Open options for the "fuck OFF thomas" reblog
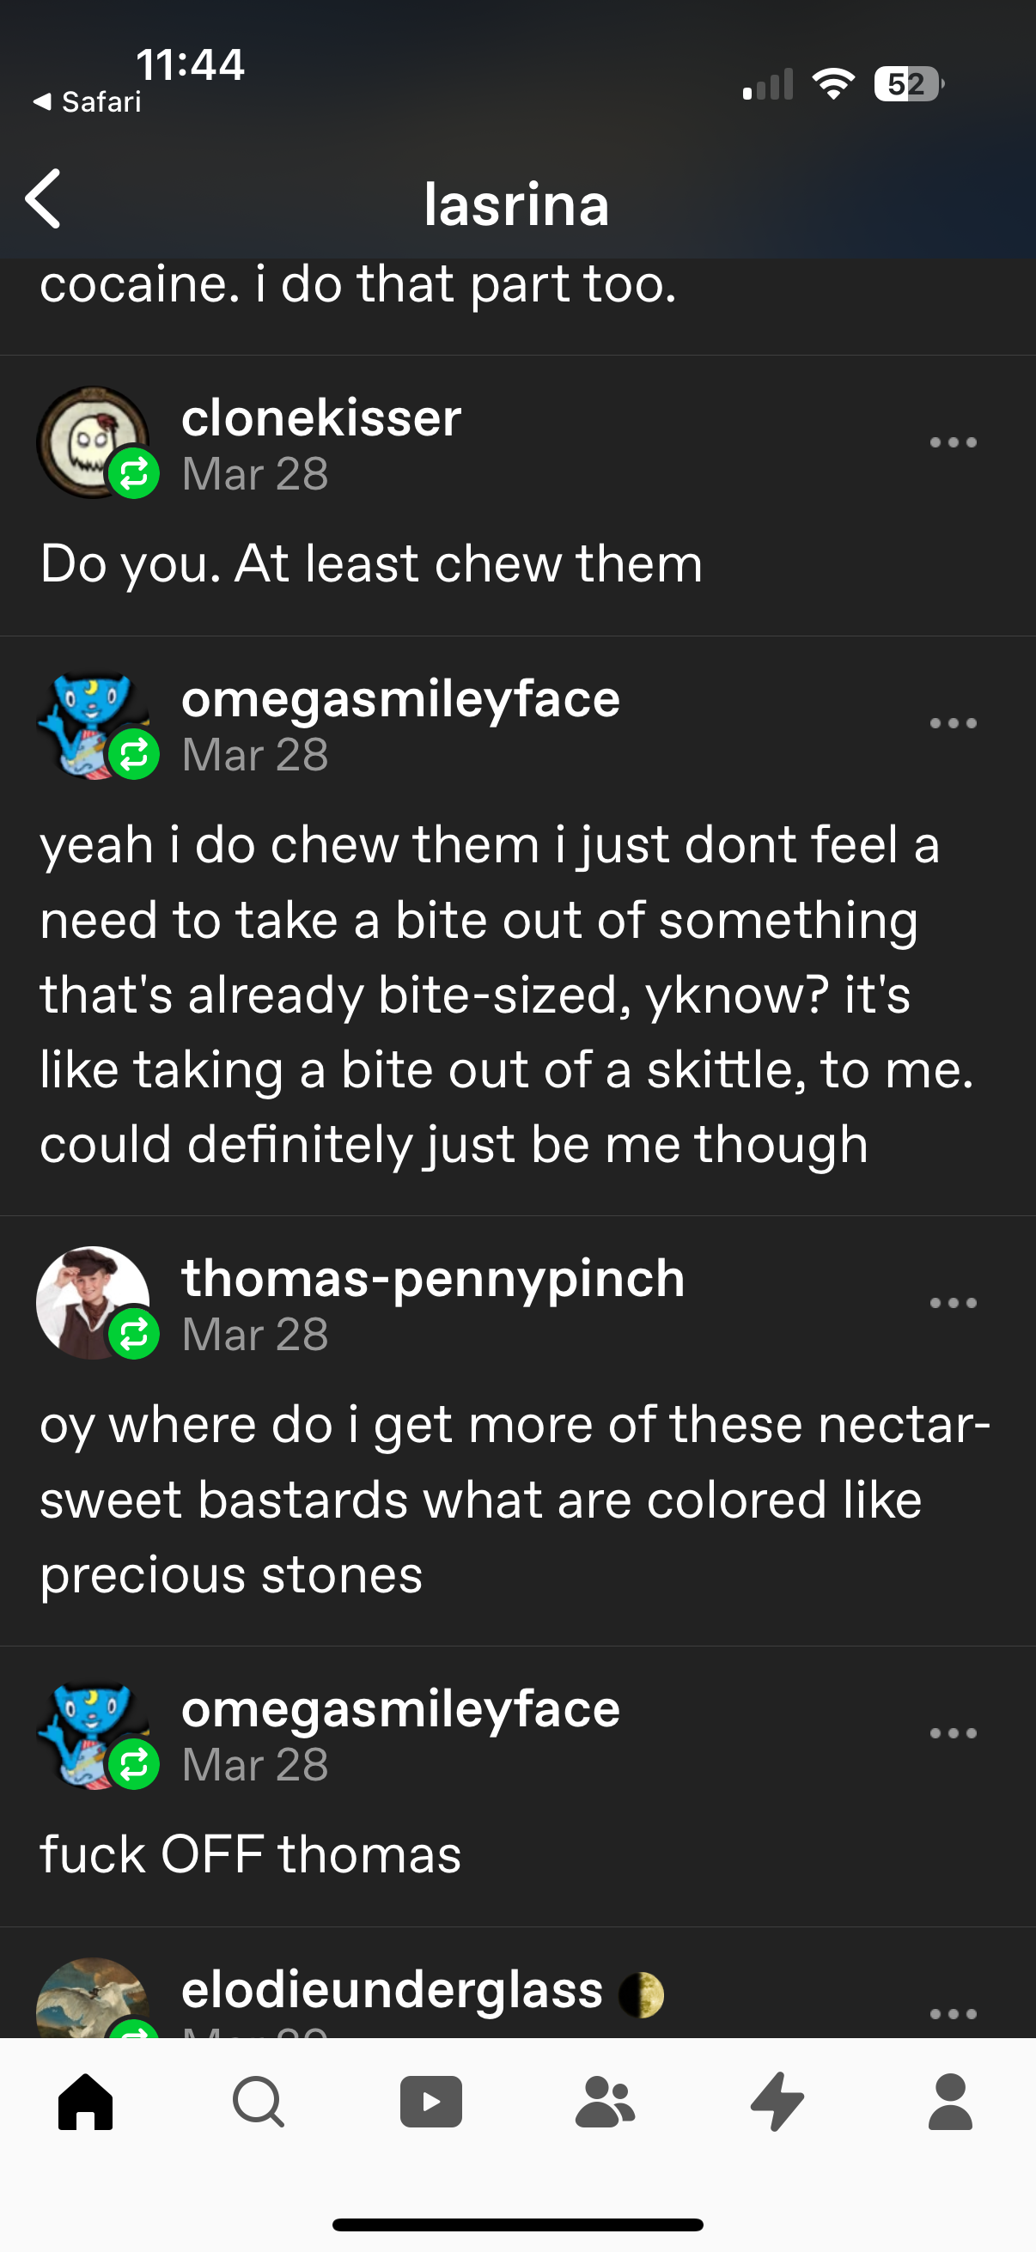This screenshot has width=1036, height=2252. pyautogui.click(x=953, y=1732)
